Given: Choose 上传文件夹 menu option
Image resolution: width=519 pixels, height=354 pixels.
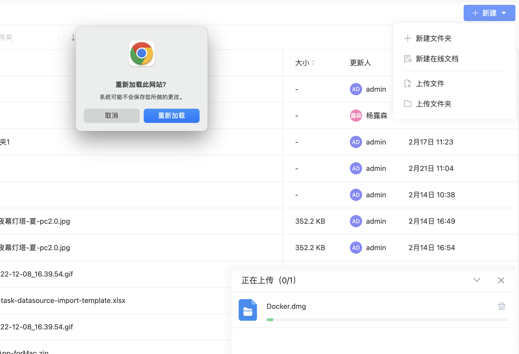Looking at the screenshot, I should (x=433, y=104).
